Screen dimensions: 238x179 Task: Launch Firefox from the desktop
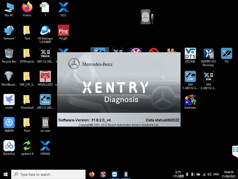pos(27,10)
